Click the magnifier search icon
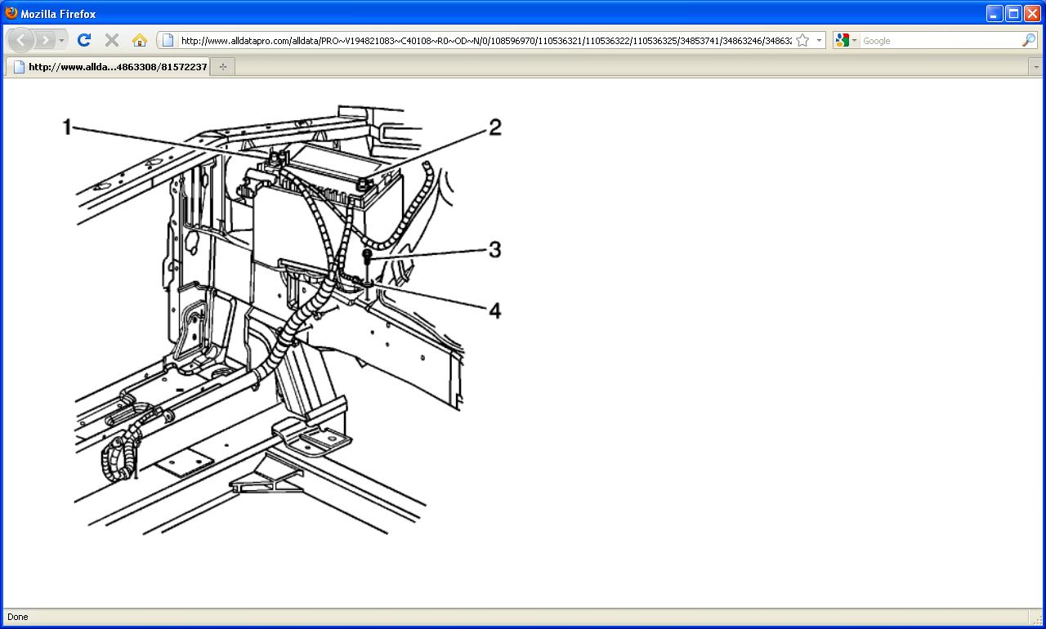Viewport: 1046px width, 629px height. (1029, 40)
